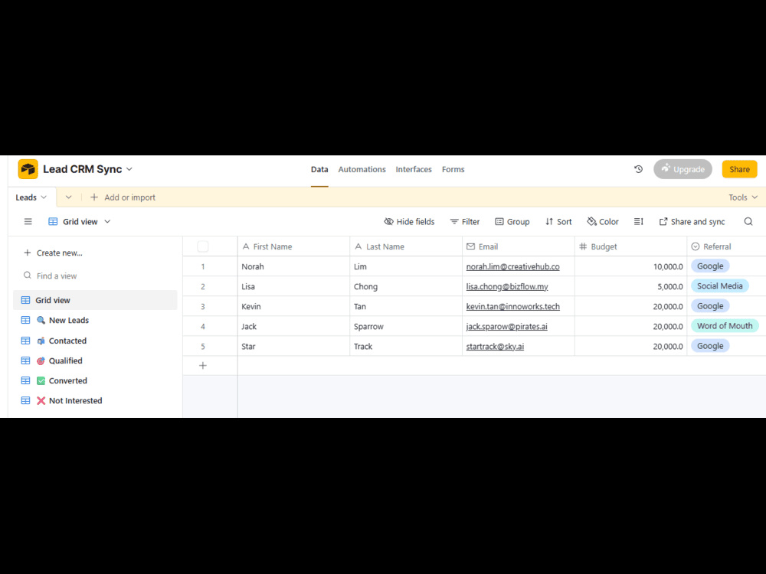Switch to the Data tab

tap(319, 169)
